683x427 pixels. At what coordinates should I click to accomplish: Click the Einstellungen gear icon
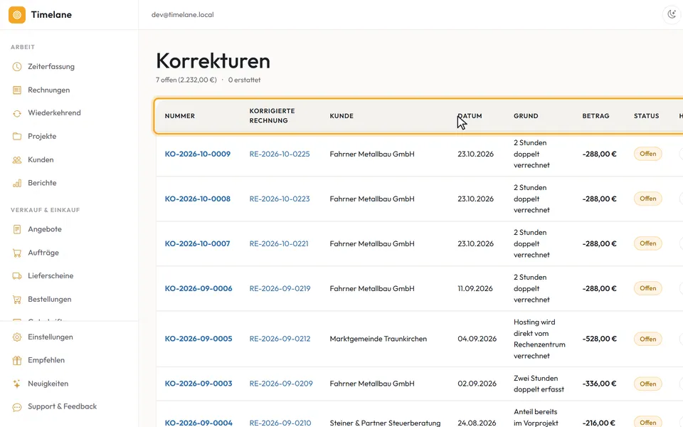coord(17,337)
